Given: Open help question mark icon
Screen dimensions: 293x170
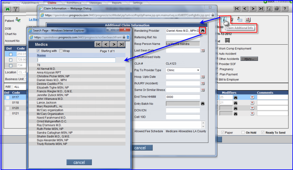Looking at the screenshot, I should [285, 9].
